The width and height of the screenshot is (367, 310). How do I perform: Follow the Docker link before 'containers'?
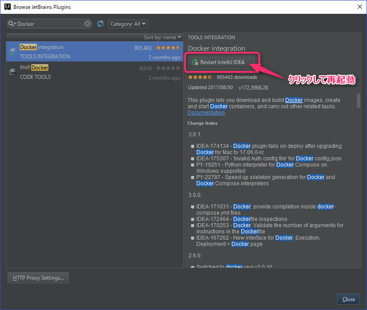pos(219,106)
